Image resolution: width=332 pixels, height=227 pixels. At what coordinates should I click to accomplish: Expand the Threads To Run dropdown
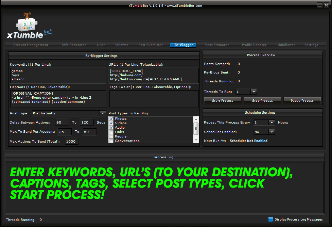coord(254,92)
